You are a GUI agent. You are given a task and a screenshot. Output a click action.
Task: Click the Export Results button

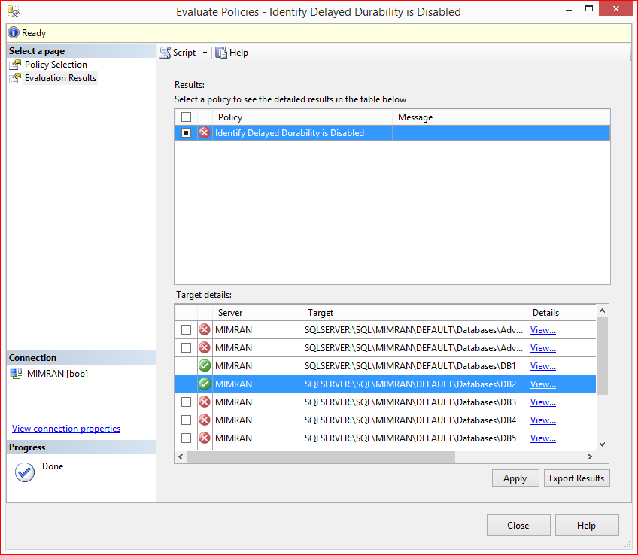point(576,478)
